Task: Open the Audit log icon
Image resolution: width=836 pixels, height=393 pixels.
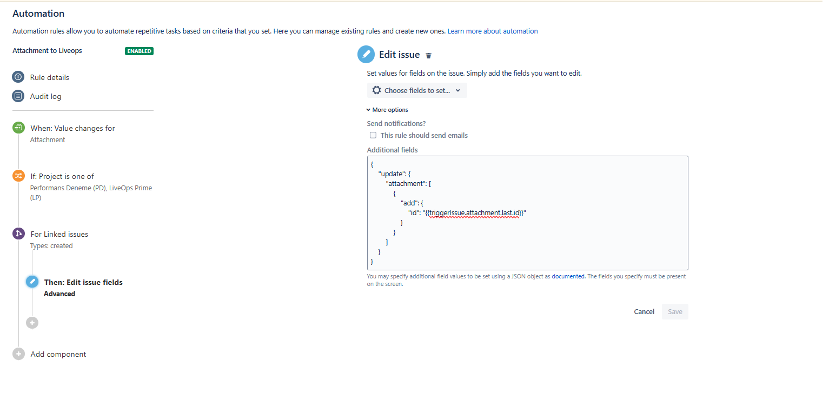Action: 18,96
